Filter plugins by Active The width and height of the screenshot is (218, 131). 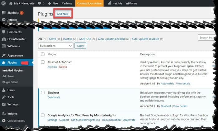click(x=52, y=39)
